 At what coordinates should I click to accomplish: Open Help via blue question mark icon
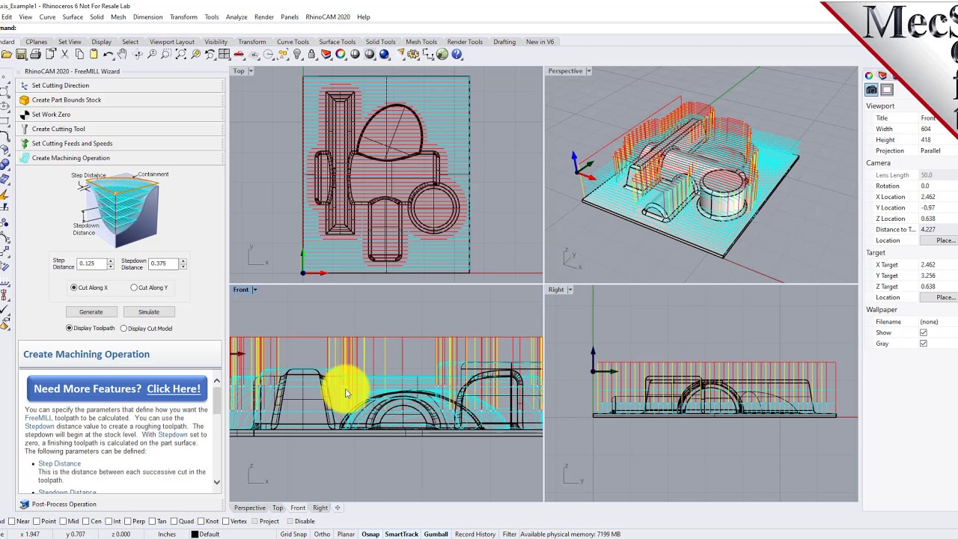click(457, 55)
